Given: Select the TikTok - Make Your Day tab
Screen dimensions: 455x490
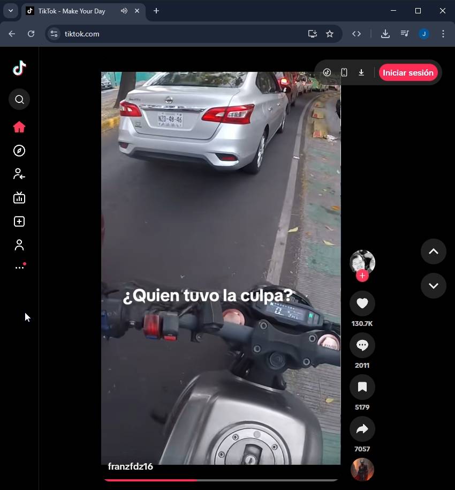Looking at the screenshot, I should click(72, 11).
